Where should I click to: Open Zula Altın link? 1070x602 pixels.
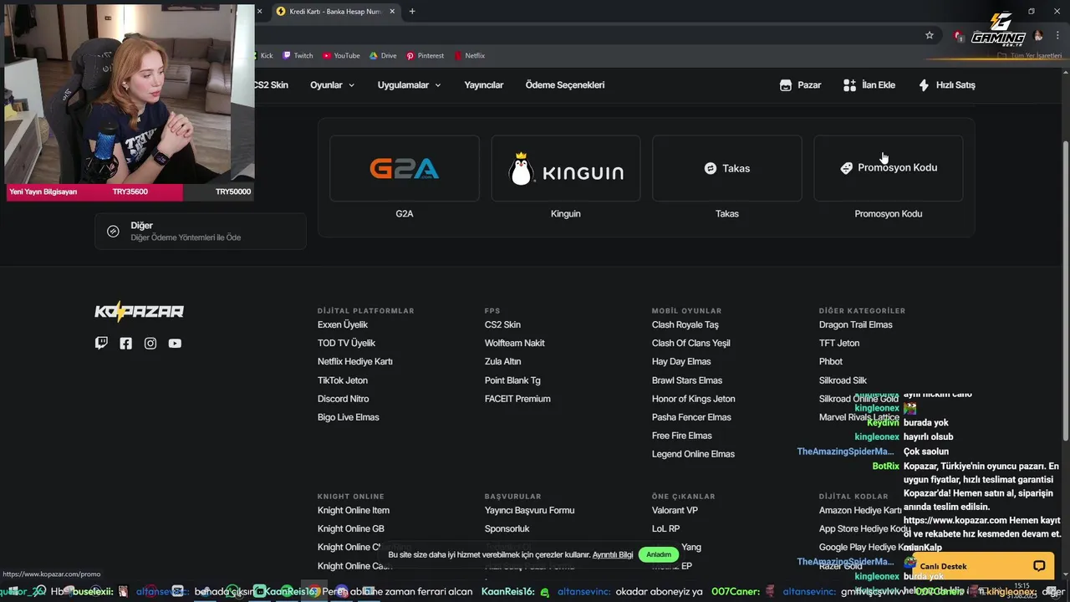pos(502,361)
